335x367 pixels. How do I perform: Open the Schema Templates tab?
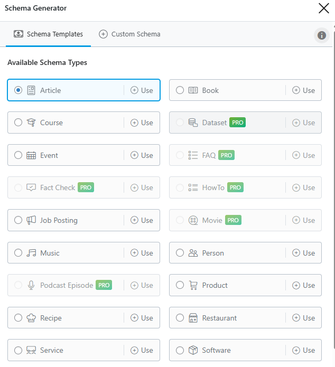(x=48, y=34)
